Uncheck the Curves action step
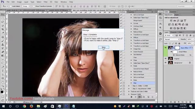The image size is (195, 109). (121, 23)
